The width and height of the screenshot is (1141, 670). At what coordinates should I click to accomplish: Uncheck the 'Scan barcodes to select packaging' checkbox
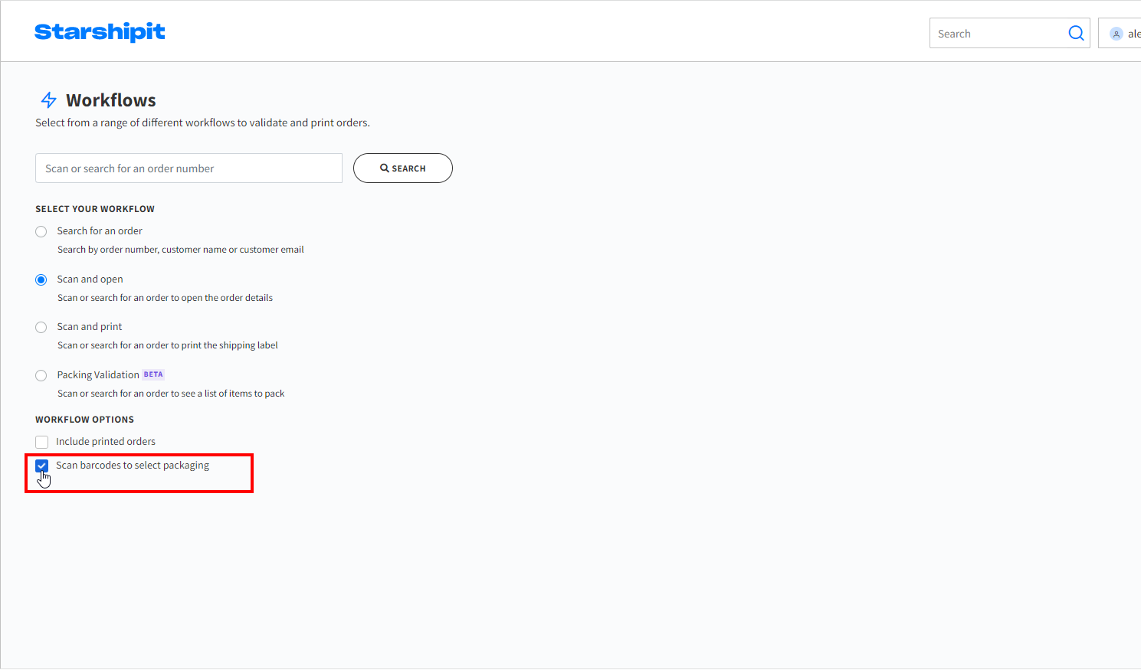click(x=42, y=466)
